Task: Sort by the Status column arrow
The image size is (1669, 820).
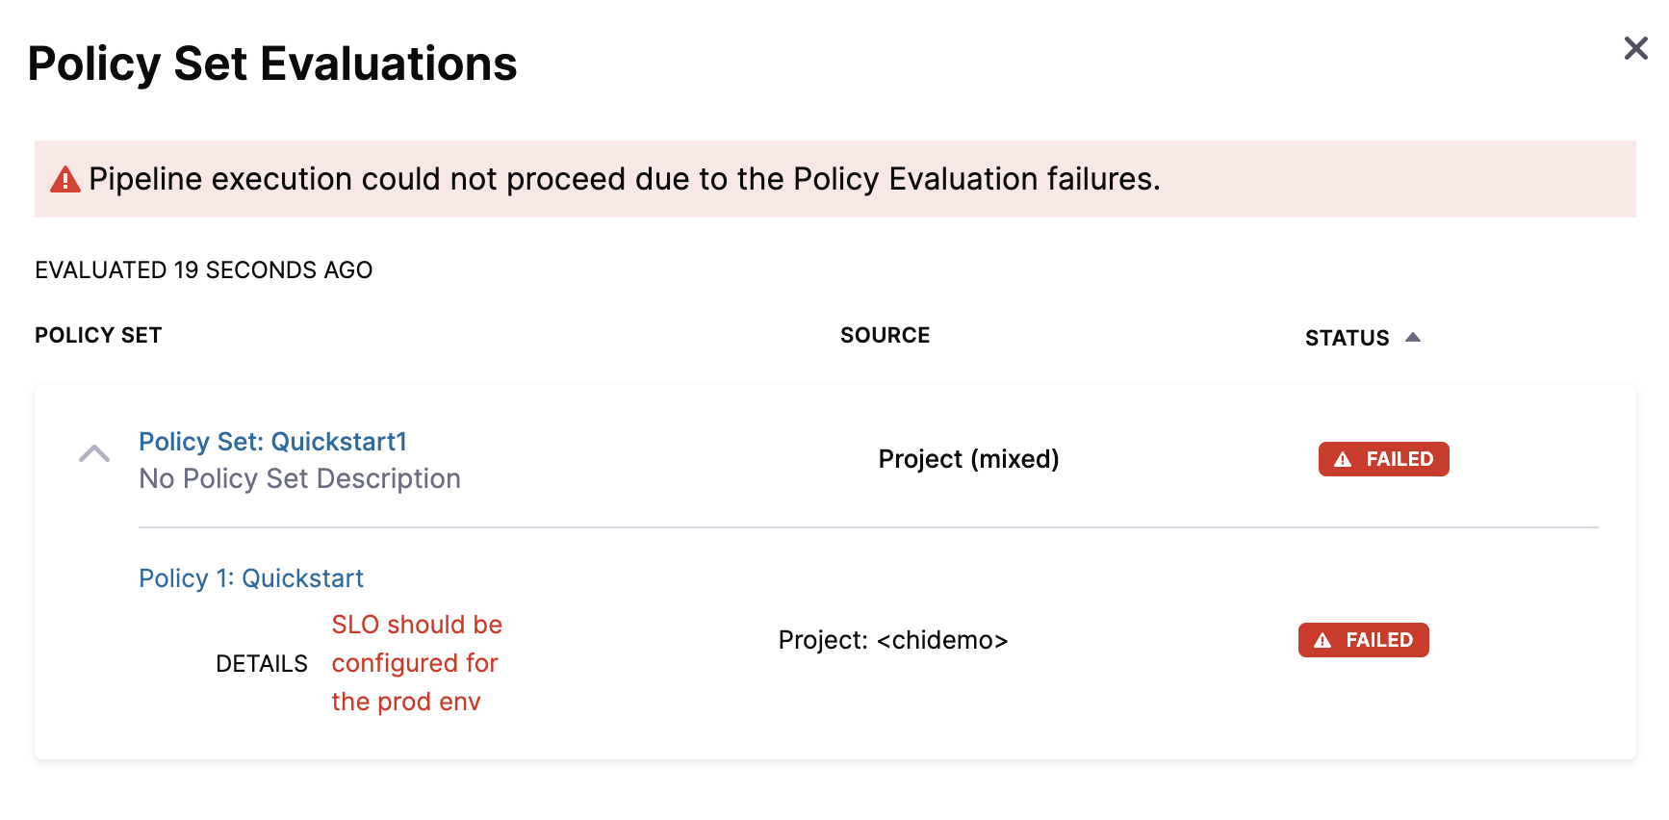Action: point(1413,337)
